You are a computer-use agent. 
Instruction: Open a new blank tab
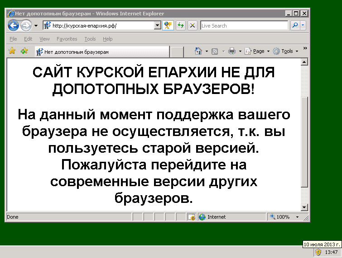176,52
